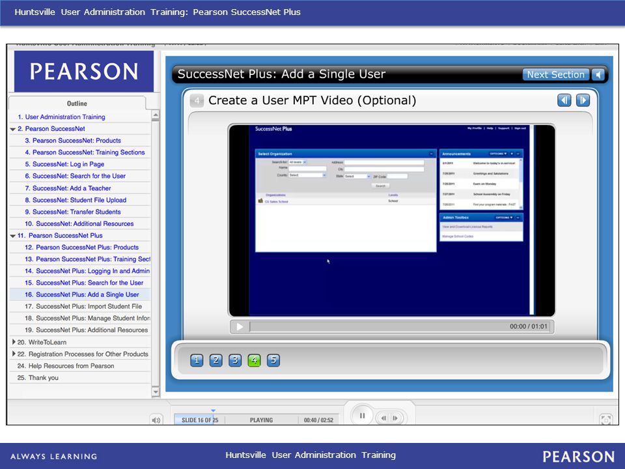Select slide 16 SuccessNet Plus: Add a Single User
This screenshot has height=469, width=625.
click(x=82, y=294)
